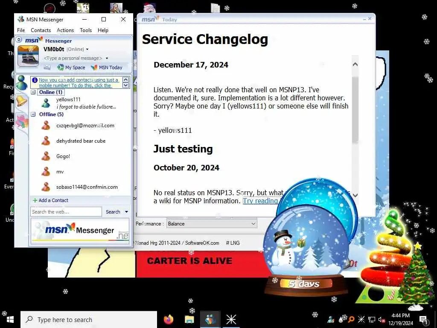Open MSN Today from Messenger header
The height and width of the screenshot is (328, 437).
(107, 67)
